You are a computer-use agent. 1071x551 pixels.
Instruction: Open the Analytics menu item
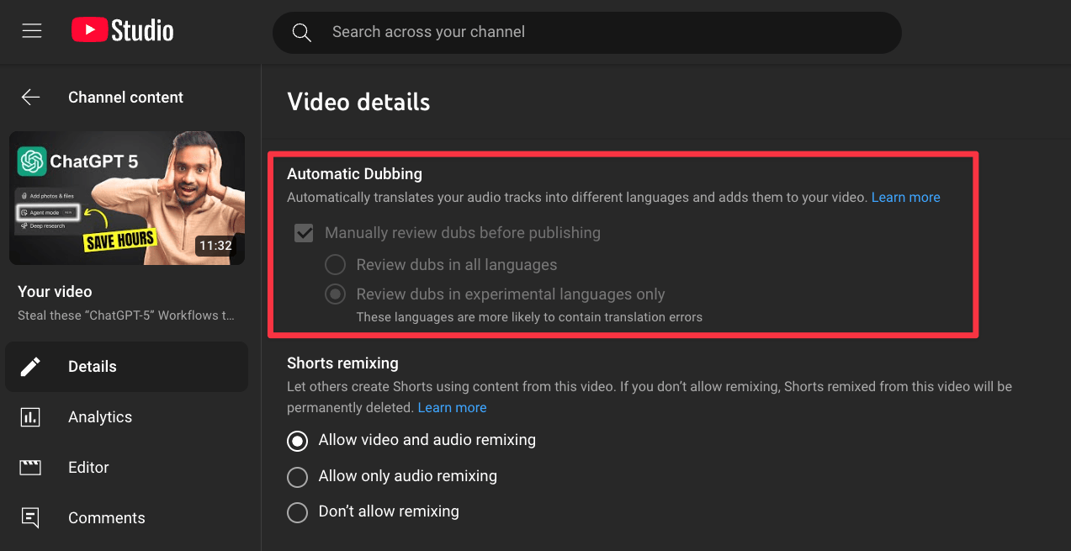click(100, 417)
